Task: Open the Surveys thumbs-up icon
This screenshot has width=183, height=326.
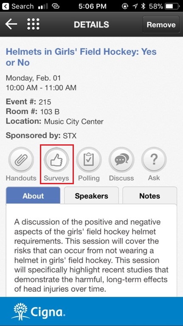Action: tap(56, 160)
